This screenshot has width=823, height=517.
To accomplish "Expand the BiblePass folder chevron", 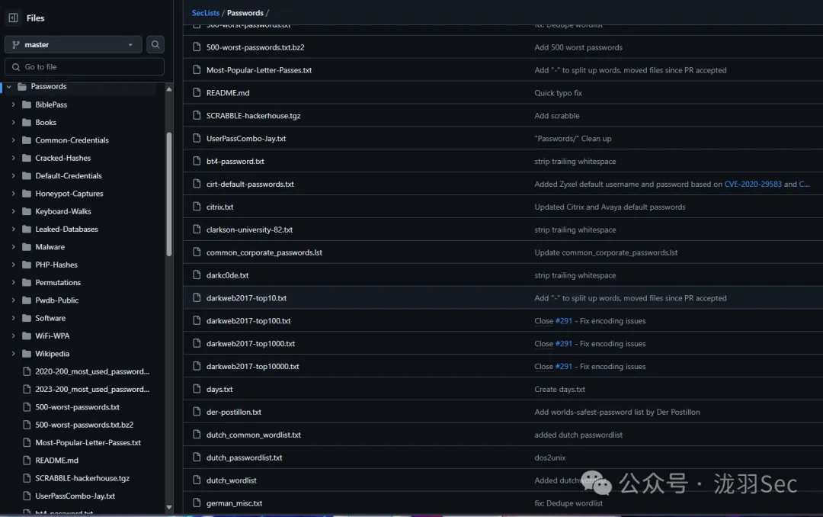I will pos(13,104).
